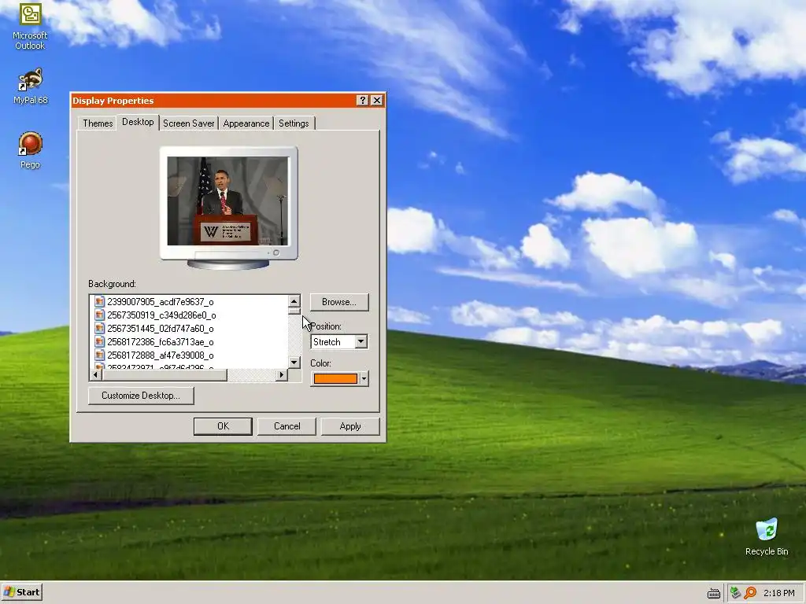Select background 2399007905_acdf7e9637_o
This screenshot has height=604, width=806.
click(161, 301)
